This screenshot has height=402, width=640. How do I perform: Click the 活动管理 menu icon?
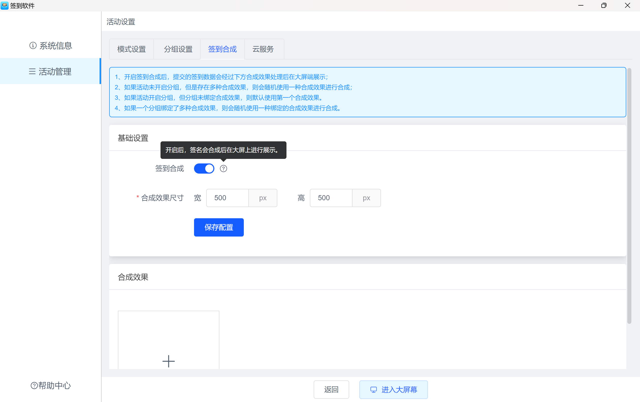coord(32,71)
